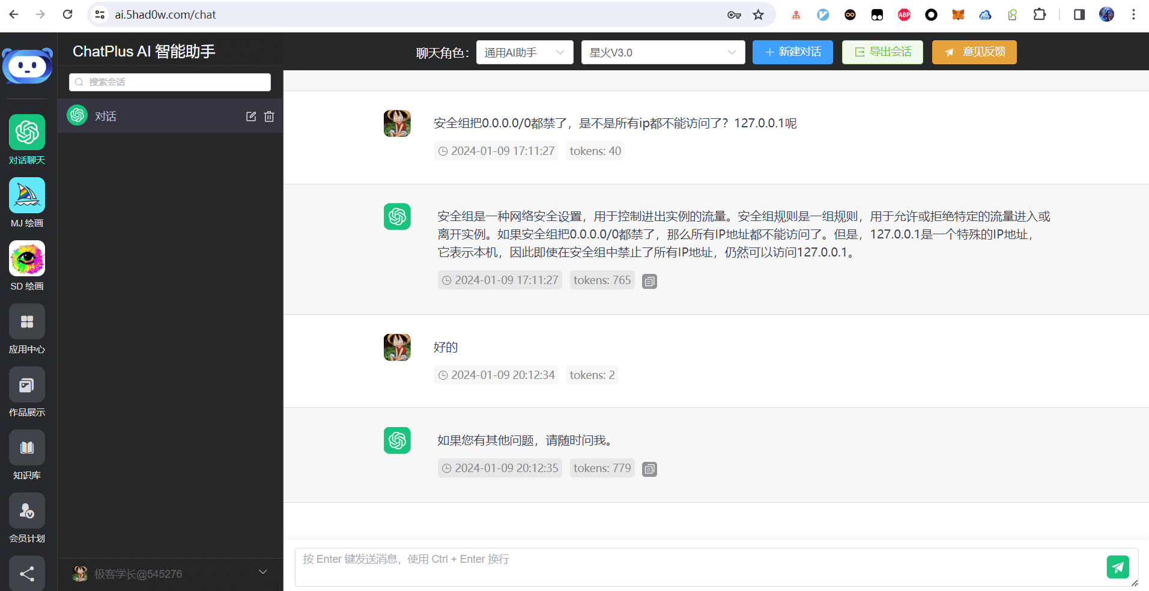Image resolution: width=1149 pixels, height=591 pixels.
Task: Click the timestamp 2024-01-09 20:12:34
Action: [496, 375]
